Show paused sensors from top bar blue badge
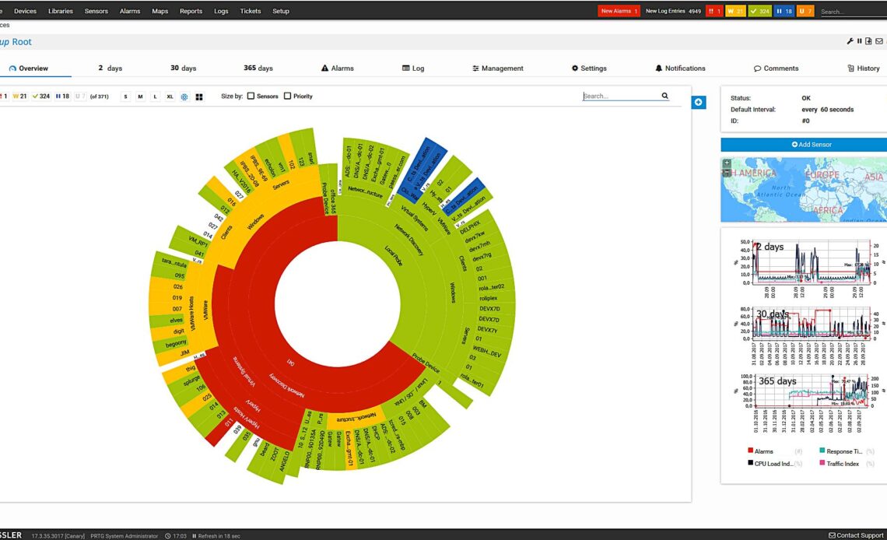The image size is (887, 540). [x=783, y=11]
